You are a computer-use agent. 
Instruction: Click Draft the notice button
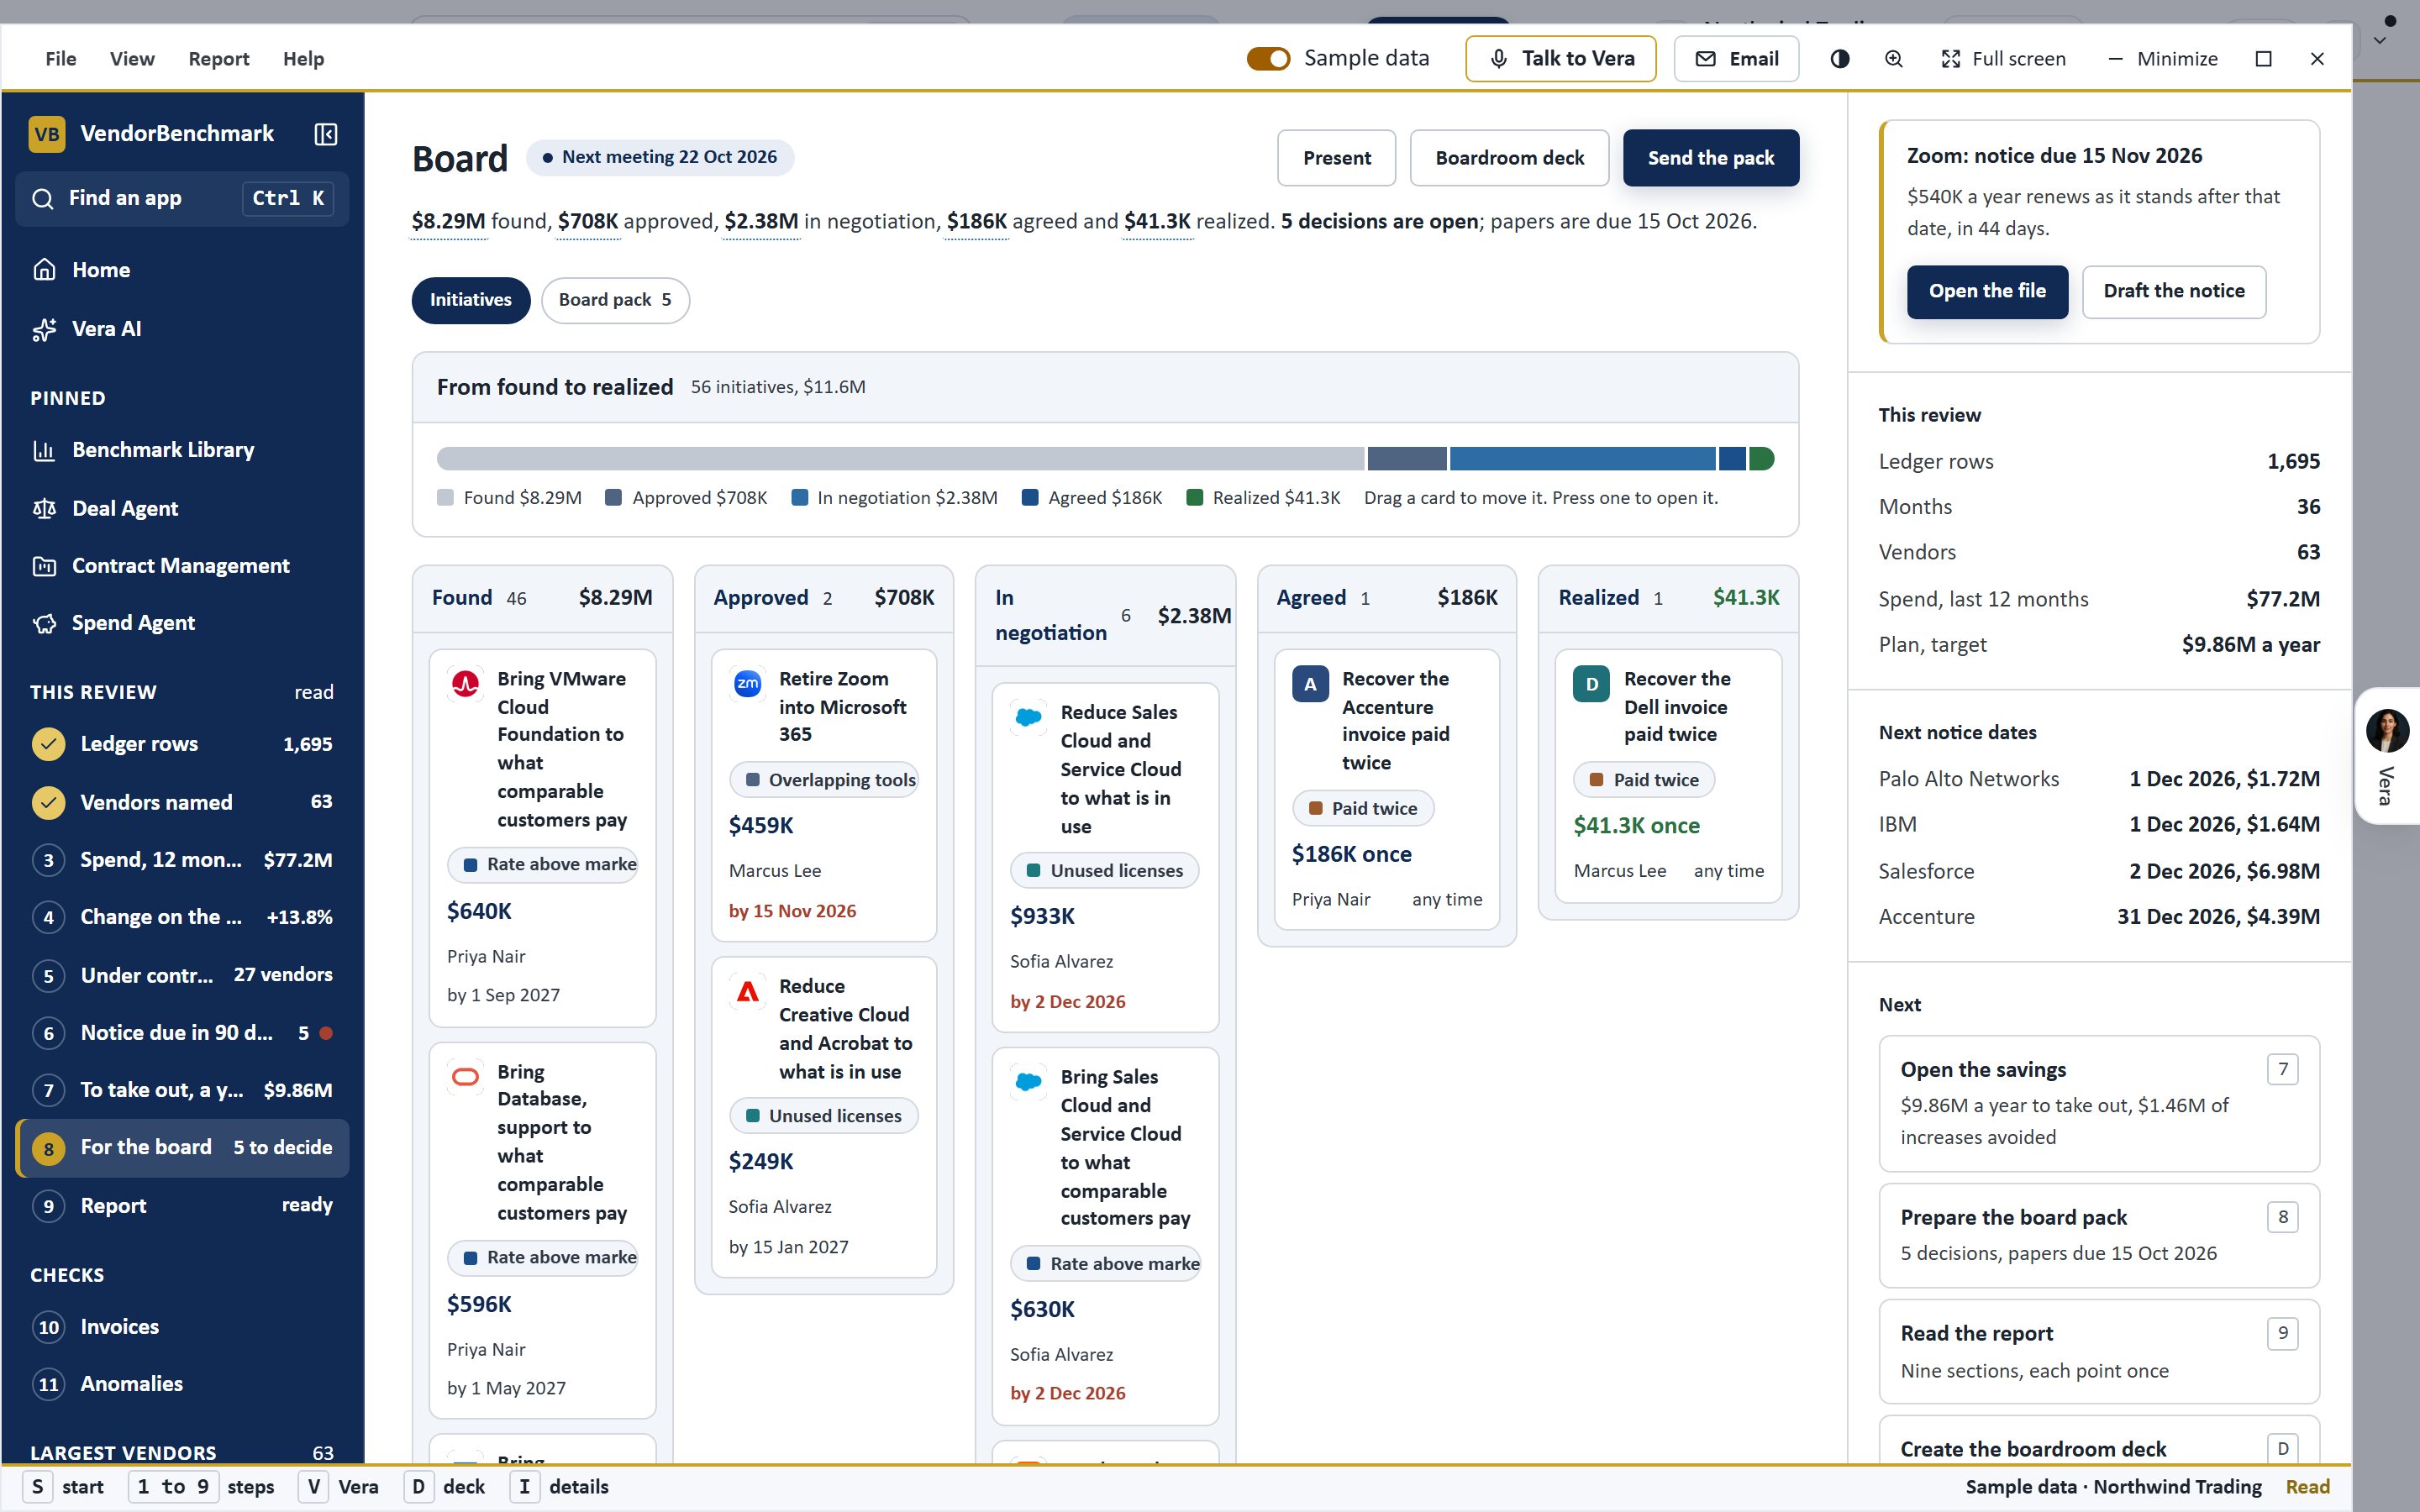[x=2173, y=292]
